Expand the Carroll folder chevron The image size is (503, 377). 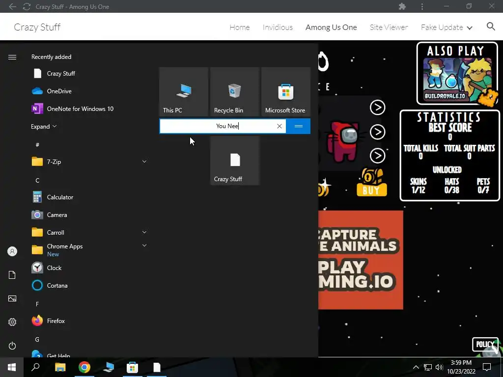tap(144, 232)
